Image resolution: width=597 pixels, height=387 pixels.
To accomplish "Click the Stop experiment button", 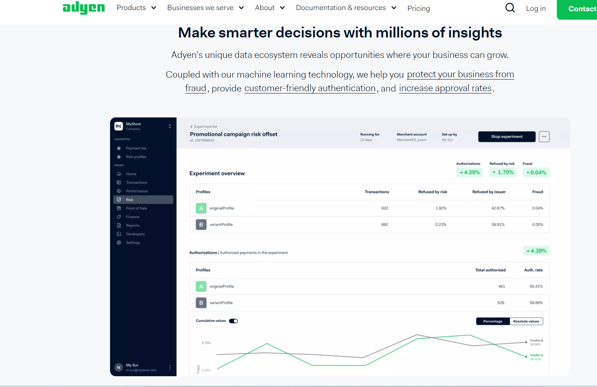I will (507, 137).
